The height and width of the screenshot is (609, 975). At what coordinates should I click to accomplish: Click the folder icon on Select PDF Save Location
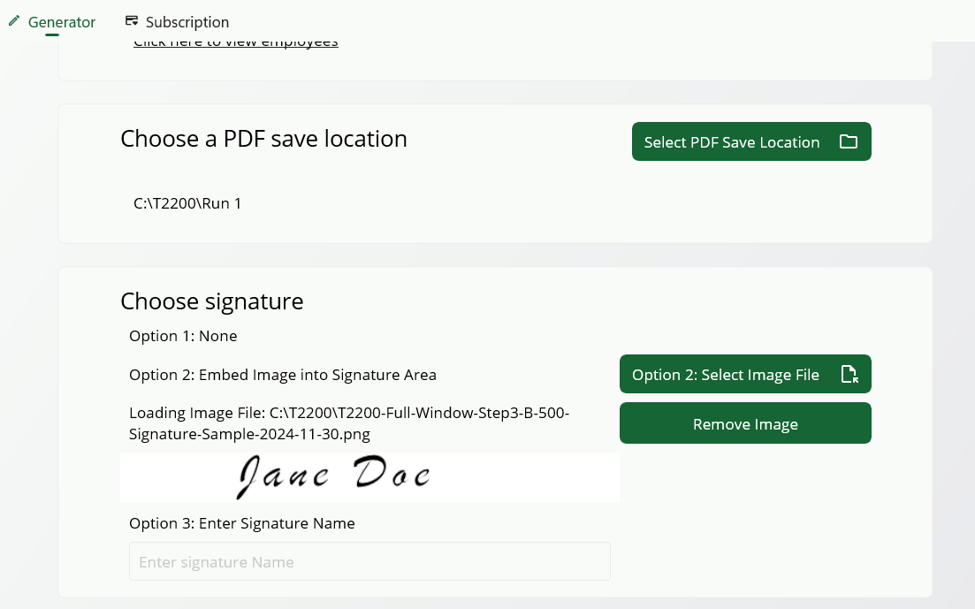tap(849, 141)
